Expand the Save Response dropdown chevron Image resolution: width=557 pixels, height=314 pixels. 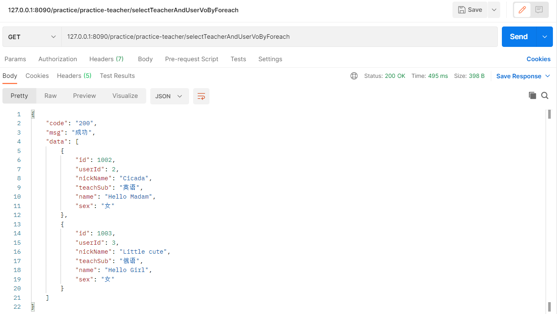coord(548,76)
